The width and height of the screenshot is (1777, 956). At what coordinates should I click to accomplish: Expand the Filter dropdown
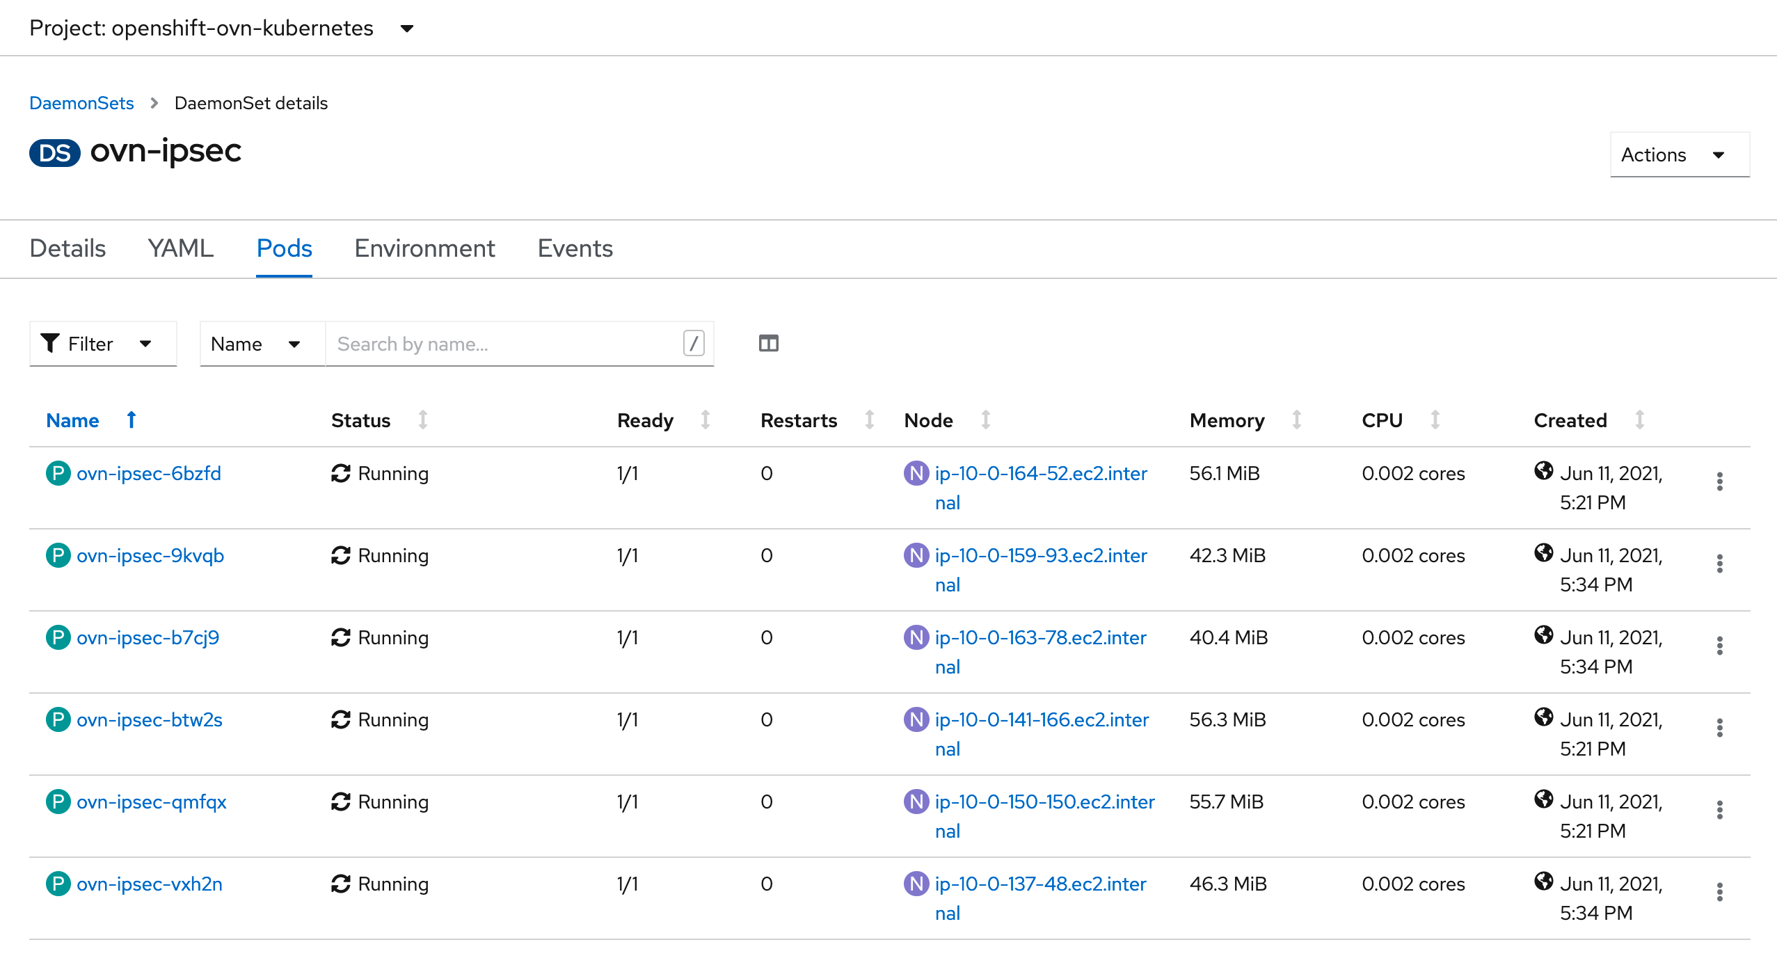(x=102, y=344)
